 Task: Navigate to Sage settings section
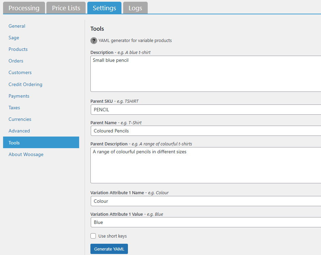pos(14,38)
